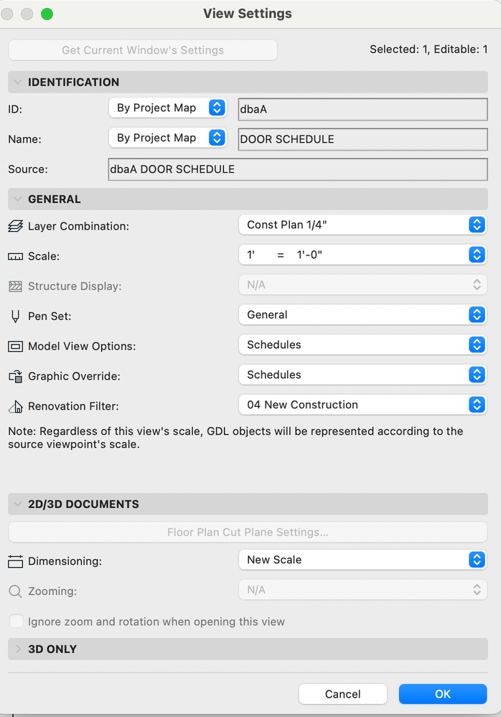Change the ID mode from By Project Map
The width and height of the screenshot is (501, 717).
point(167,108)
